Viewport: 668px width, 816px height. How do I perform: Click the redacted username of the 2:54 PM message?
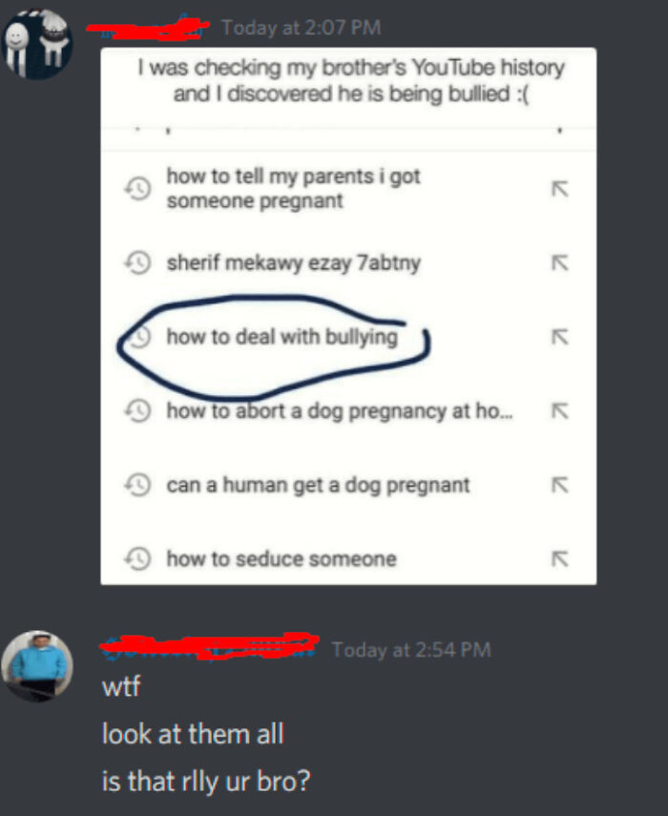pyautogui.click(x=209, y=646)
